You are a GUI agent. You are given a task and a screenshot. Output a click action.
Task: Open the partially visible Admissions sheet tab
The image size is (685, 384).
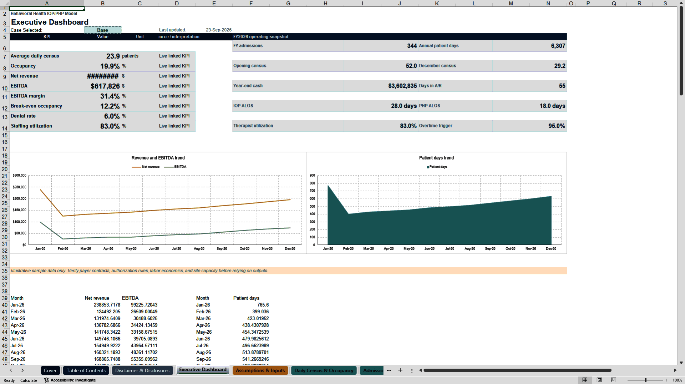(x=372, y=370)
